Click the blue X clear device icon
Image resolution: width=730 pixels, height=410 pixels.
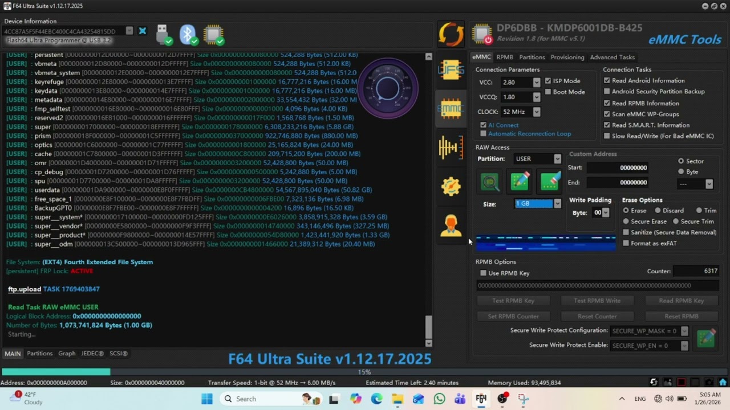143,31
